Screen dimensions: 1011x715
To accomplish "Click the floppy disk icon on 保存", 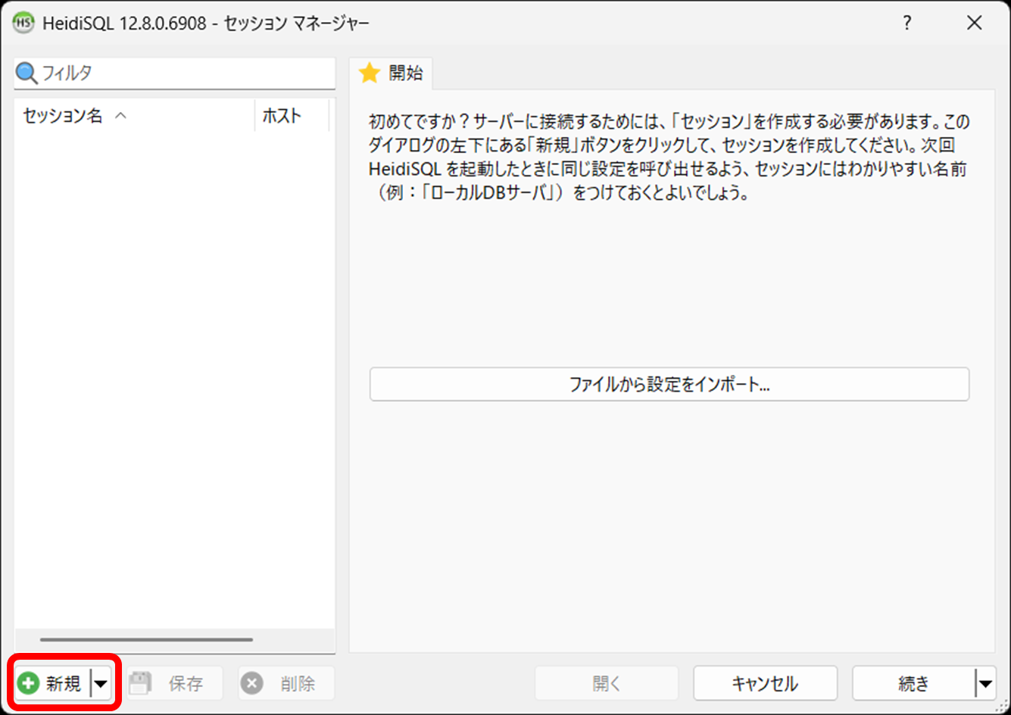I will [141, 682].
